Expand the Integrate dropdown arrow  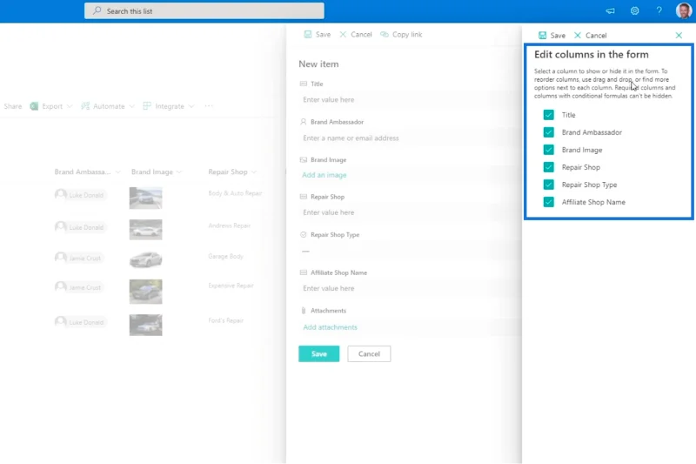pyautogui.click(x=191, y=106)
